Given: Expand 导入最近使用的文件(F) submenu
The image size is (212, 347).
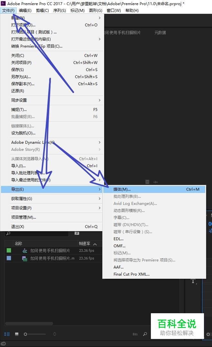Looking at the screenshot, I should tap(100, 180).
